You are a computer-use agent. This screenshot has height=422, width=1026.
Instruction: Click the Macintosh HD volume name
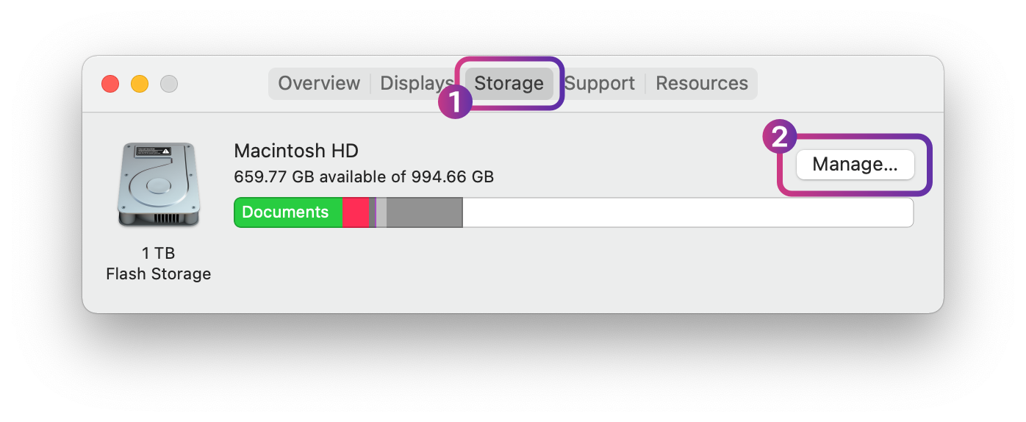(x=295, y=151)
